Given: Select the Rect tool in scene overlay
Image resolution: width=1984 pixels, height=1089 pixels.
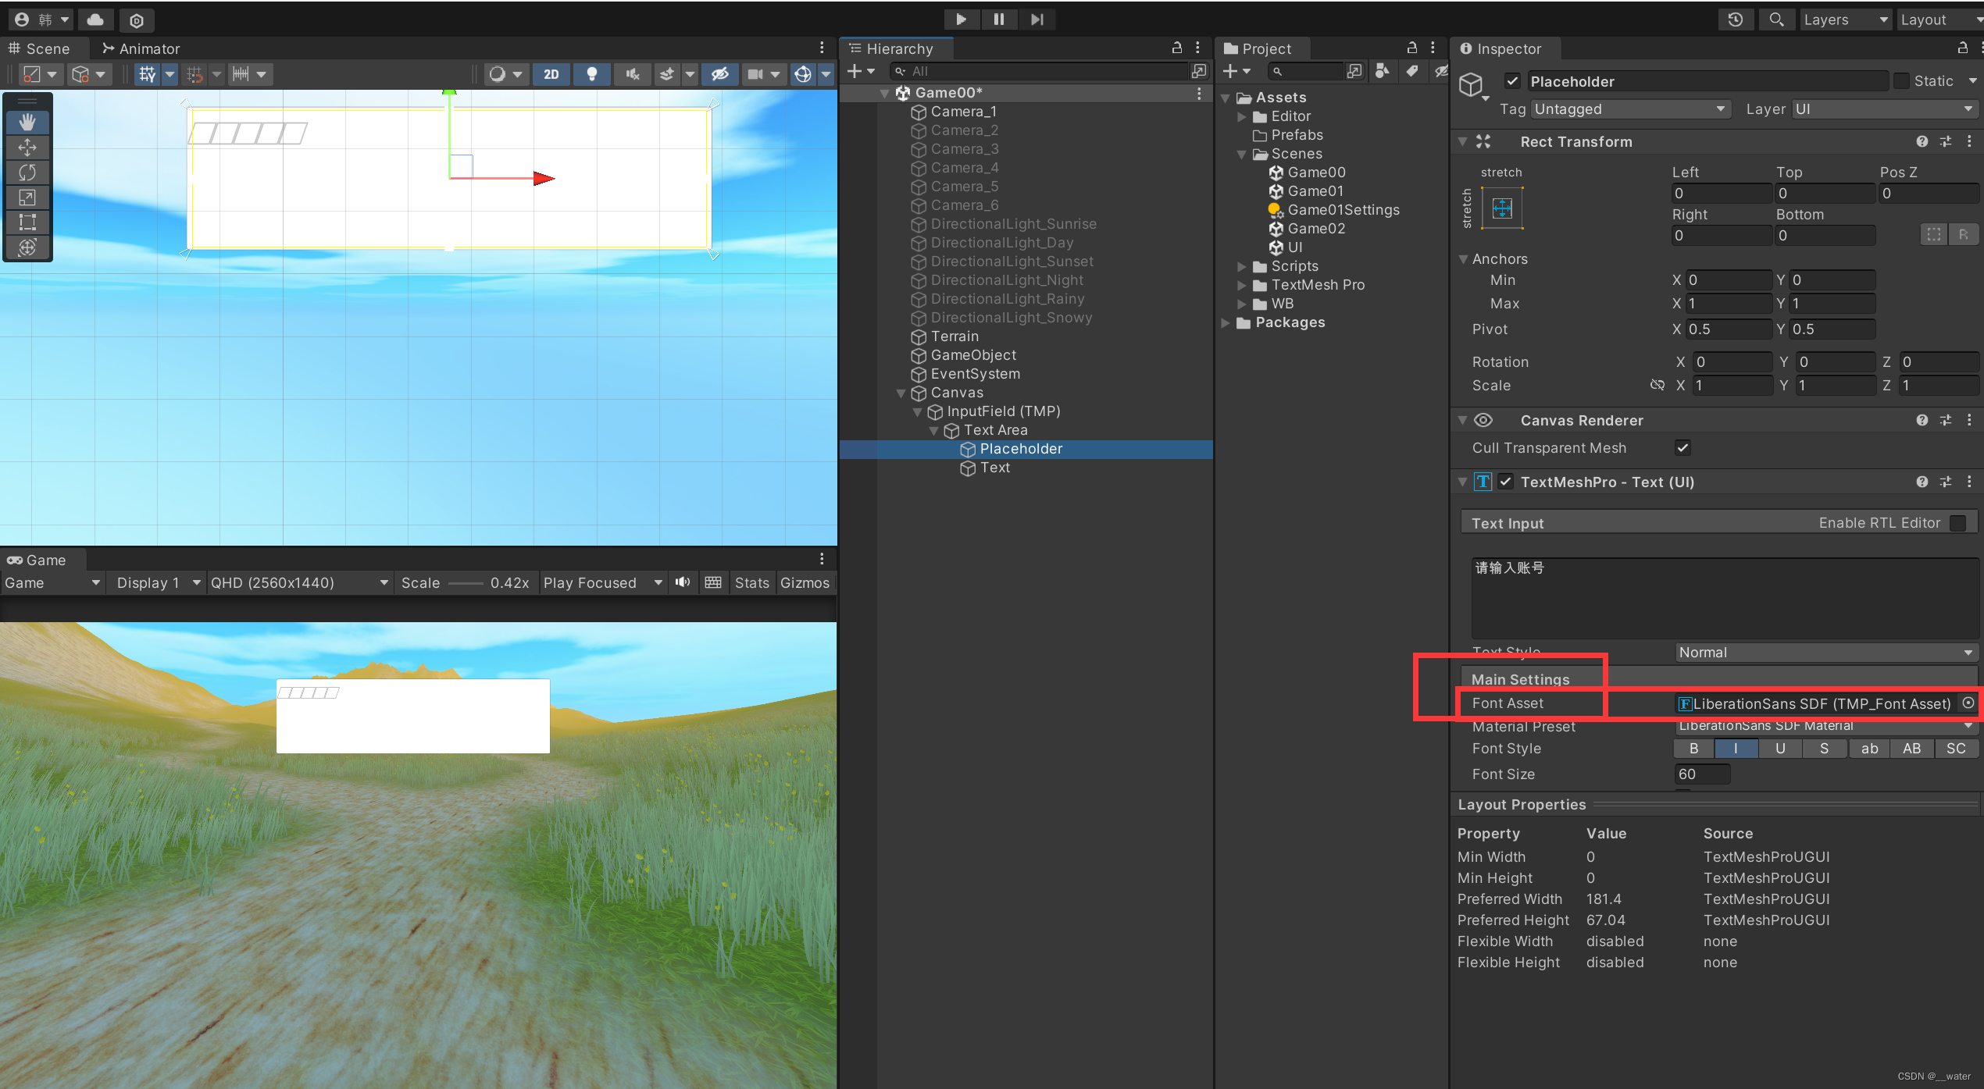Looking at the screenshot, I should (x=27, y=222).
